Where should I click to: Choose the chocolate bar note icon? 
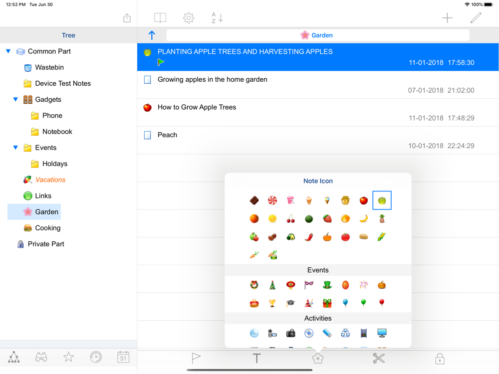pyautogui.click(x=254, y=200)
